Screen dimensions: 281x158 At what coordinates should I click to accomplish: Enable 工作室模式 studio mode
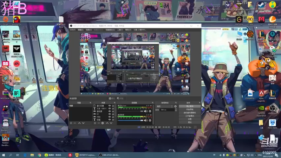[x=190, y=116]
